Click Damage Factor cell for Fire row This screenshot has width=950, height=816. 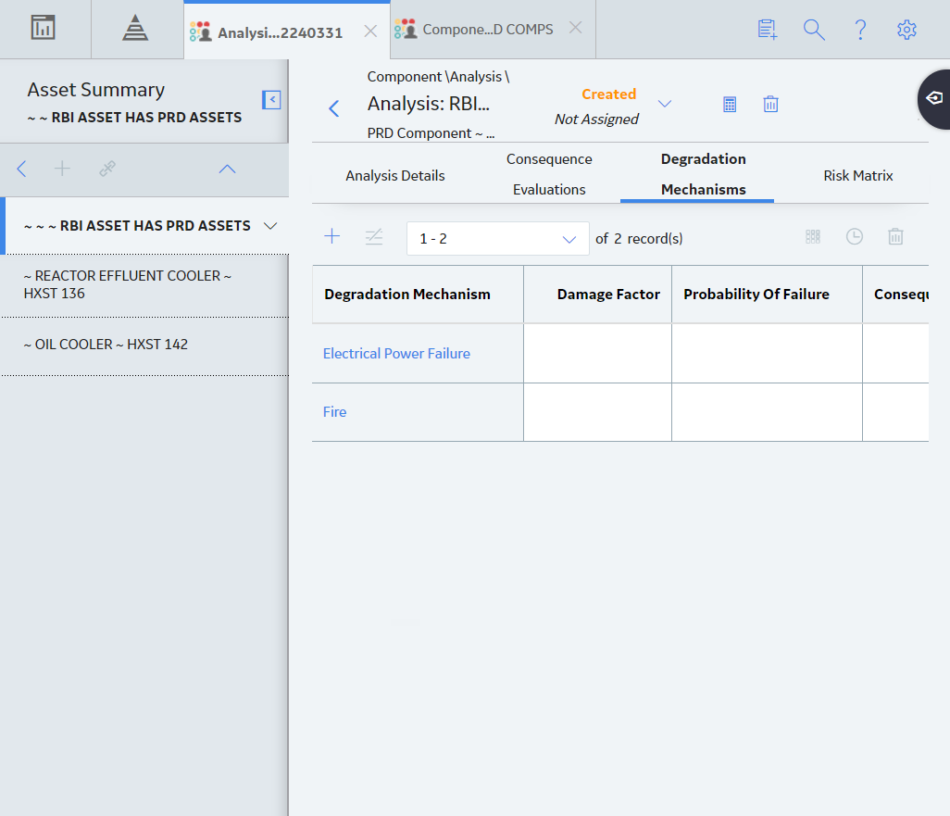(x=597, y=412)
